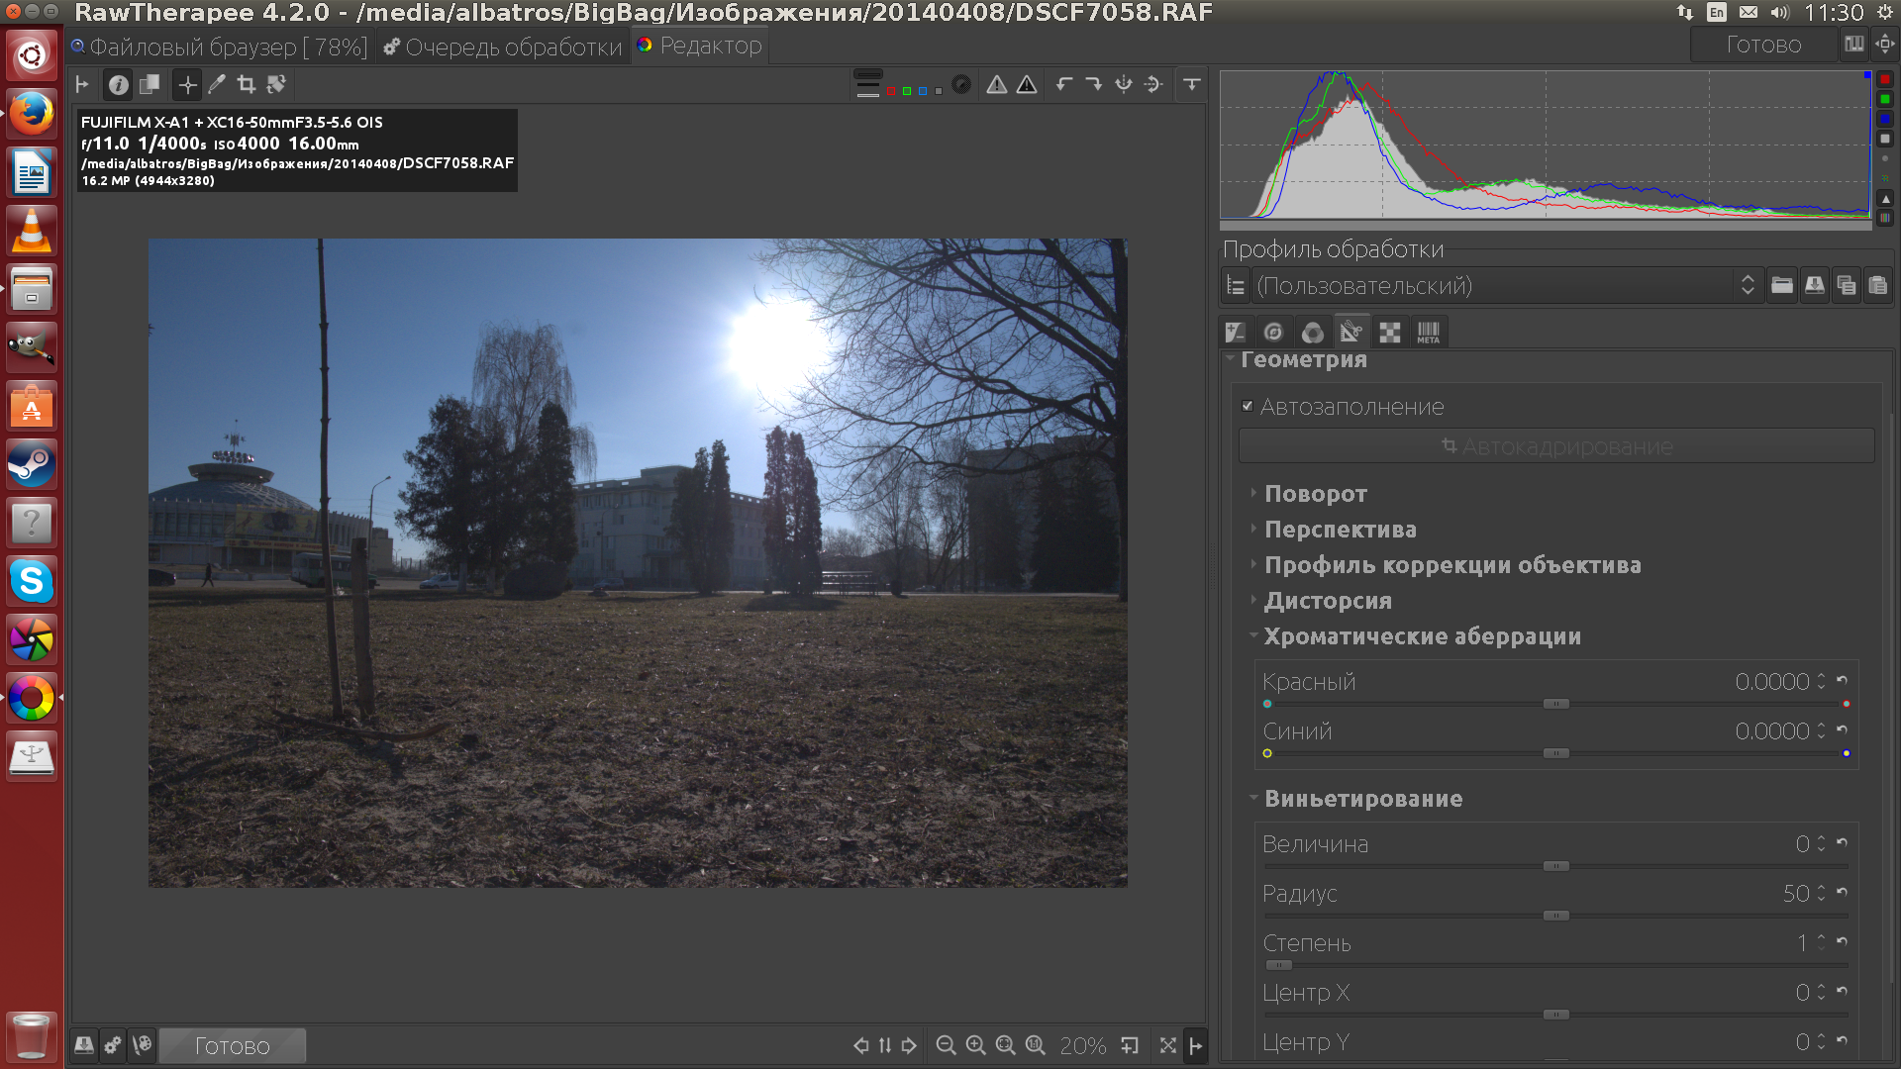
Task: Open the Detail tools tab
Action: click(1273, 332)
